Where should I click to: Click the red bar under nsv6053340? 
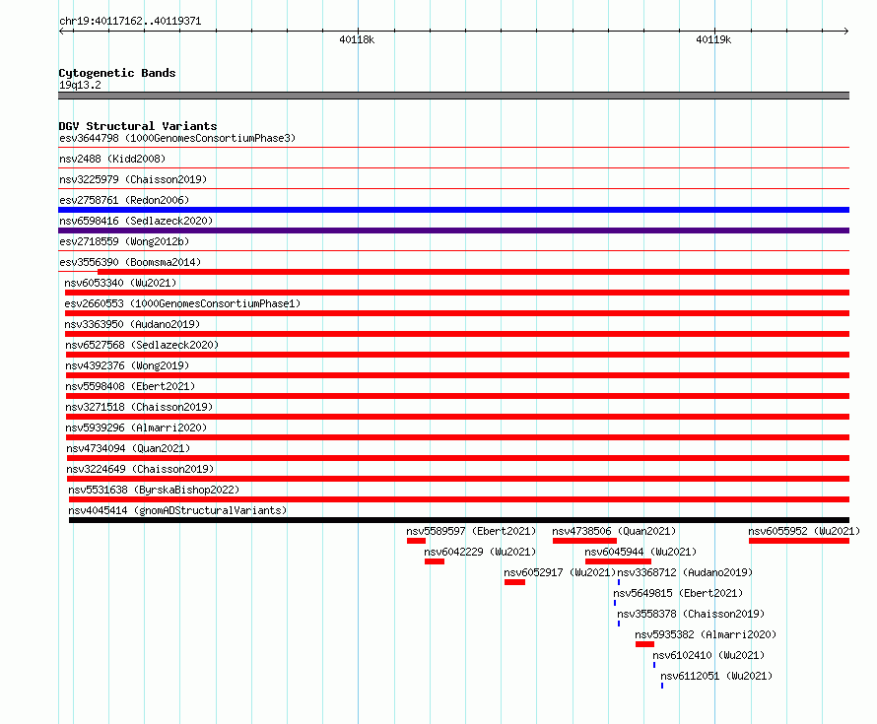point(457,293)
